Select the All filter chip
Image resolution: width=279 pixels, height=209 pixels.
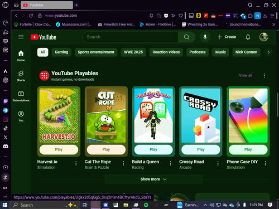click(x=43, y=52)
